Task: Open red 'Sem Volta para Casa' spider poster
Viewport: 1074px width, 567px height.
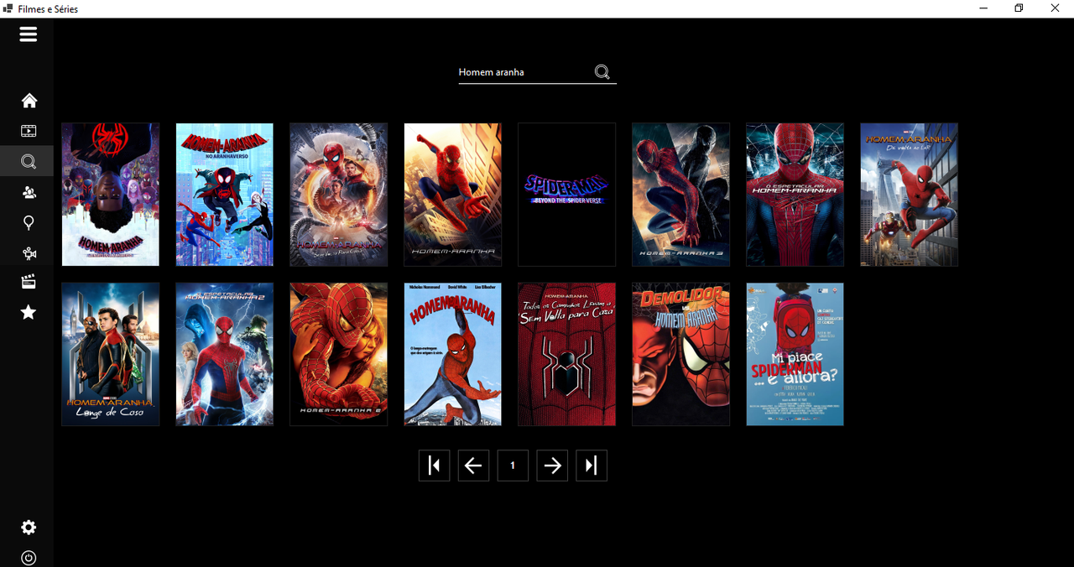Action: pos(567,354)
